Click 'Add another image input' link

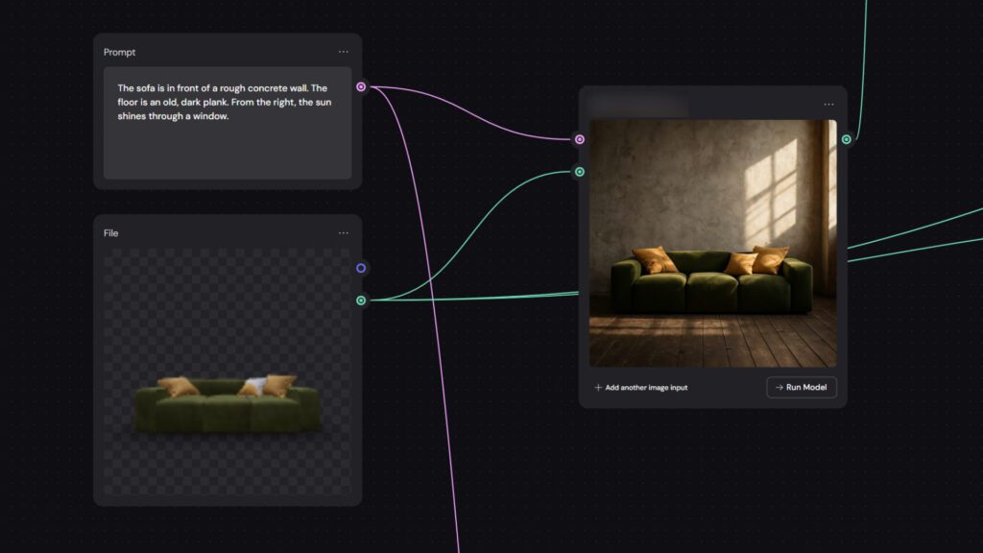(646, 388)
